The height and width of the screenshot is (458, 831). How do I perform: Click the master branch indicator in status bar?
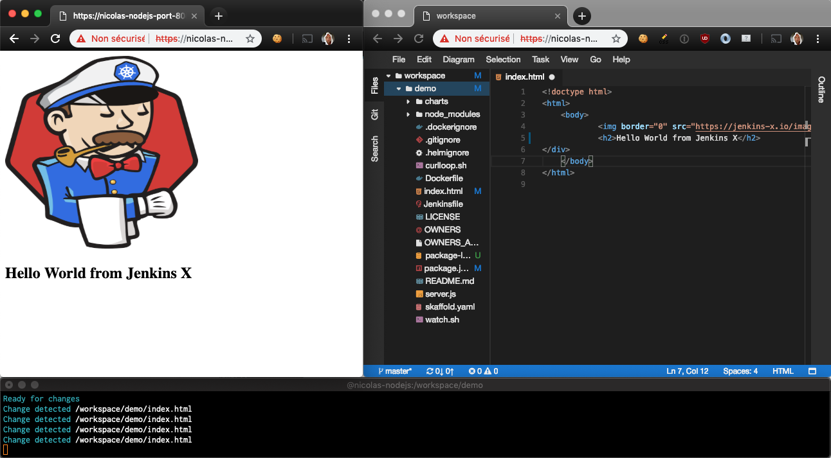394,371
